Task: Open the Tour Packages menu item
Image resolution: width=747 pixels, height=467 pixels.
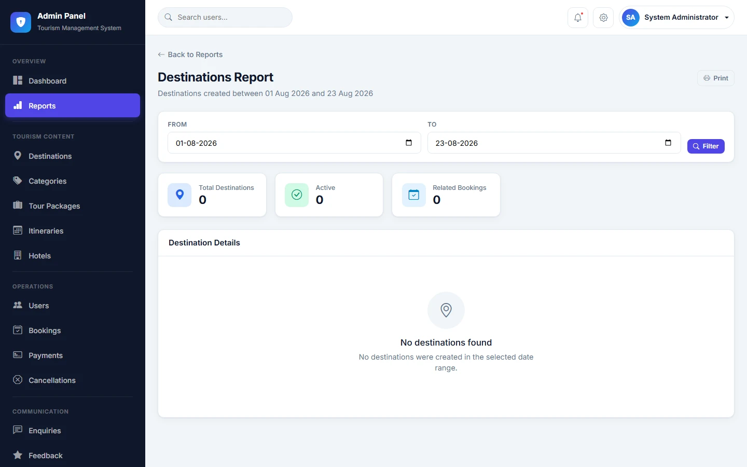Action: [x=73, y=206]
